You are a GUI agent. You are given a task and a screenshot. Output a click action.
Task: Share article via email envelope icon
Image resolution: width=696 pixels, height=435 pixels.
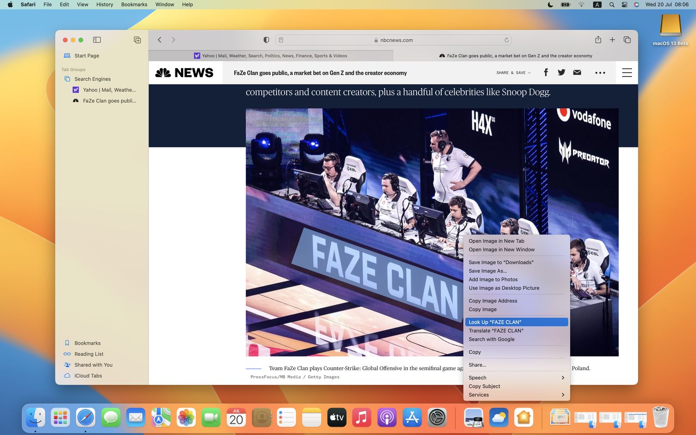(577, 72)
